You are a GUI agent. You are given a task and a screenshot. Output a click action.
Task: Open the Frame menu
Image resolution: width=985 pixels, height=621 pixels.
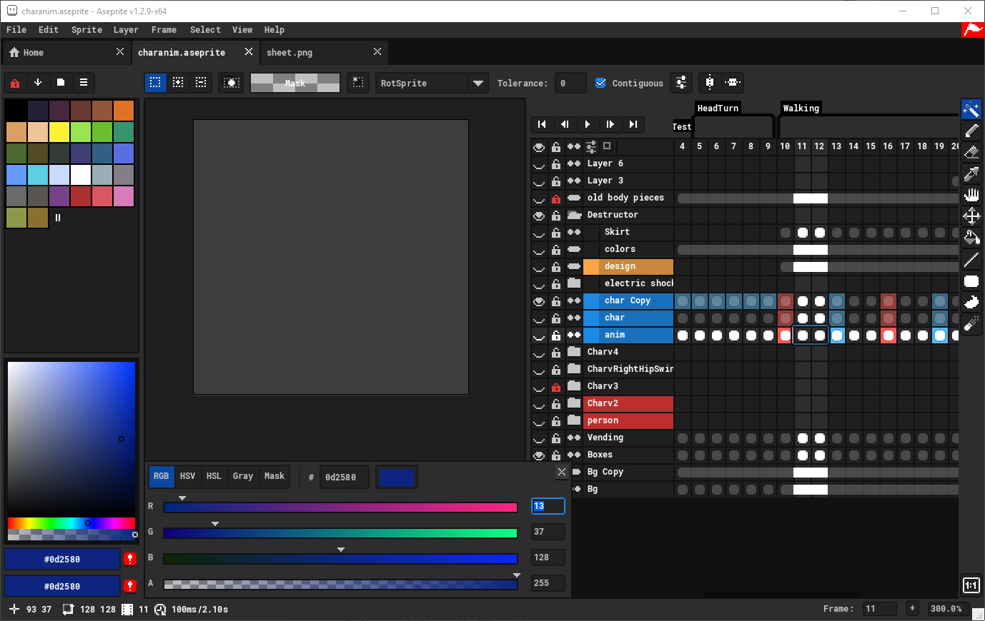[164, 30]
